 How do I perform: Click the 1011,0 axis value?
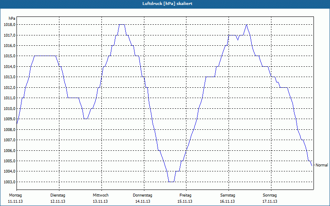tap(9, 98)
